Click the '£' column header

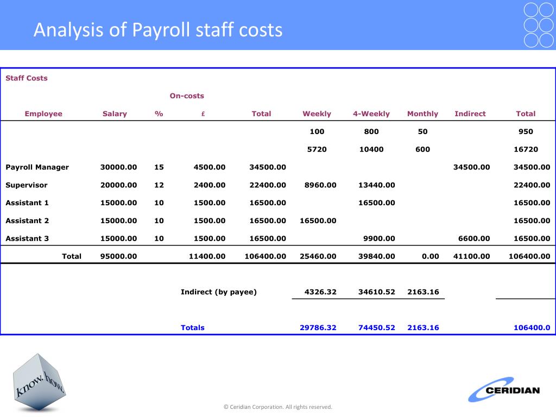pos(203,114)
